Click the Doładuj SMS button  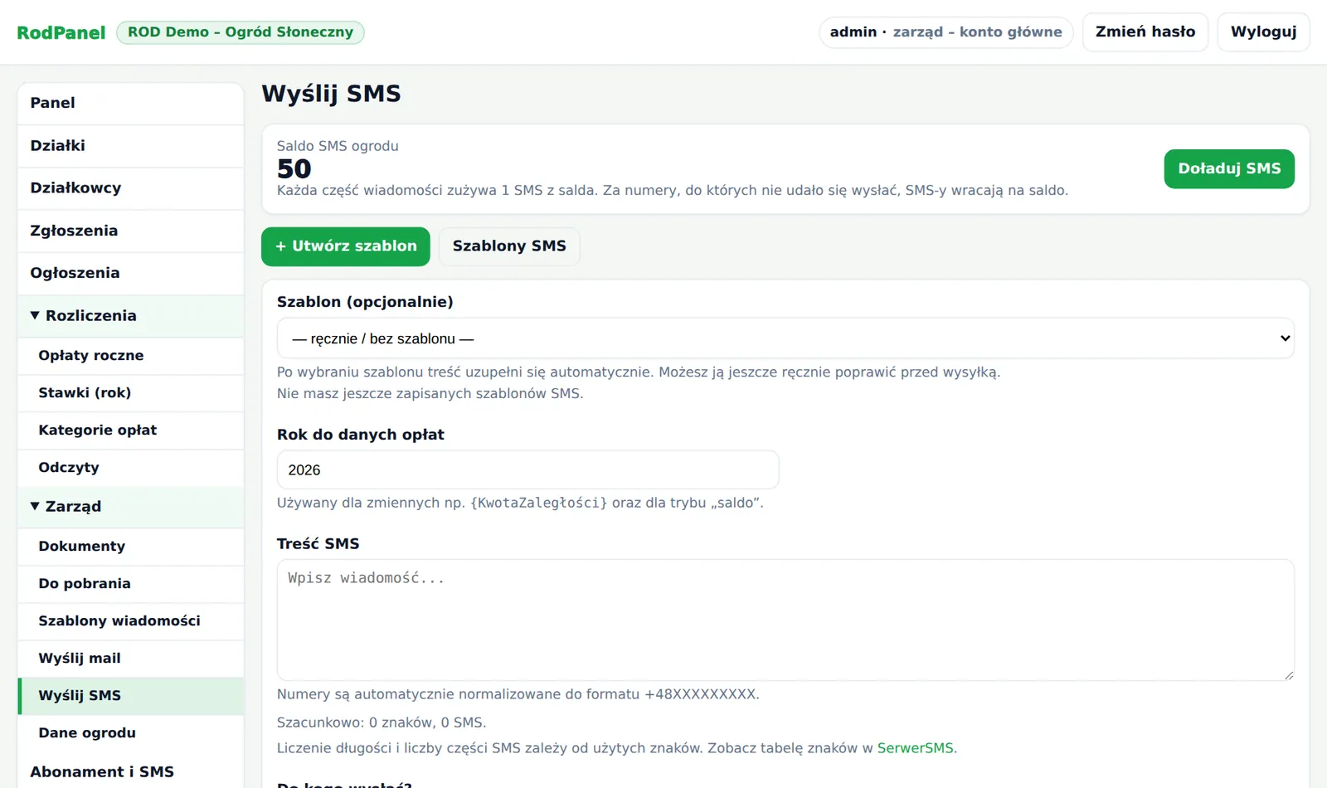click(1229, 168)
